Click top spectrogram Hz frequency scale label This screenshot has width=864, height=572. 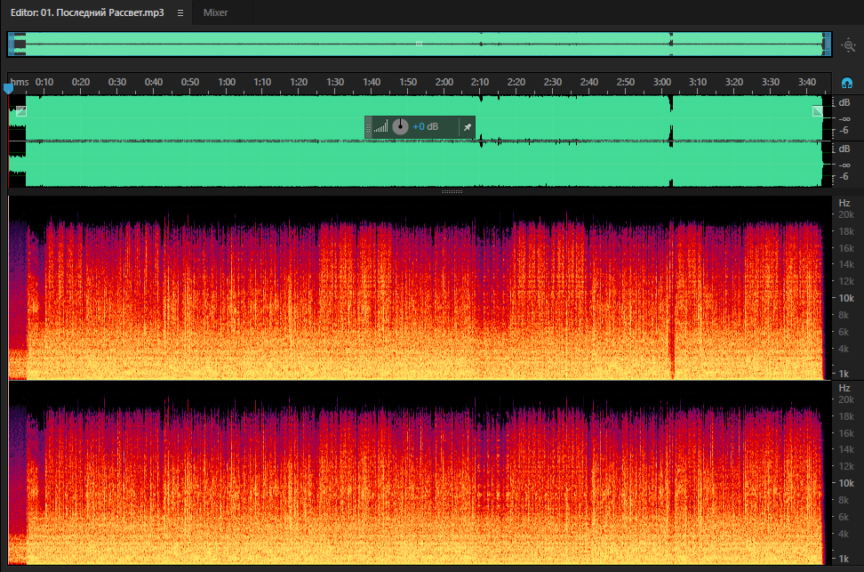tap(844, 203)
